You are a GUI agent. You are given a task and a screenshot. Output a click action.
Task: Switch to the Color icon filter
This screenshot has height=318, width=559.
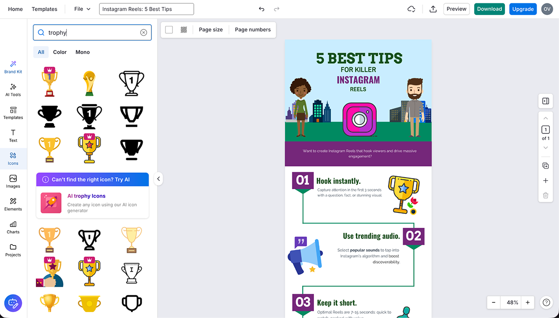coord(60,52)
